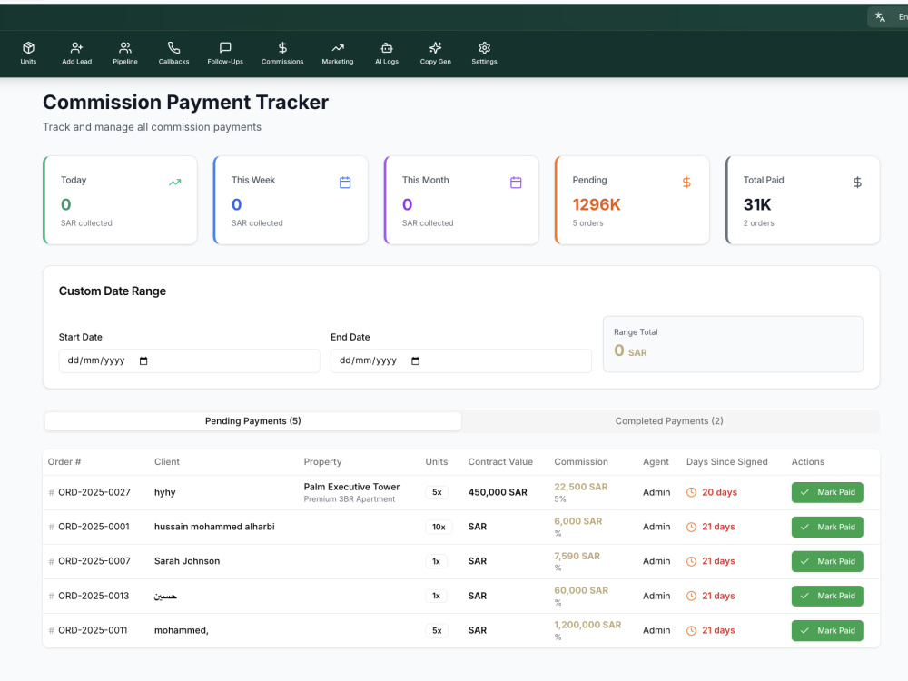The image size is (908, 681).
Task: Click Palm Executive Tower property name
Action: coord(351,487)
